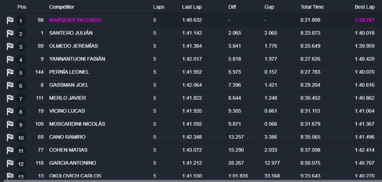Click checkered flag icon for Marques Facundo
382x182 pixels.
(10, 20)
